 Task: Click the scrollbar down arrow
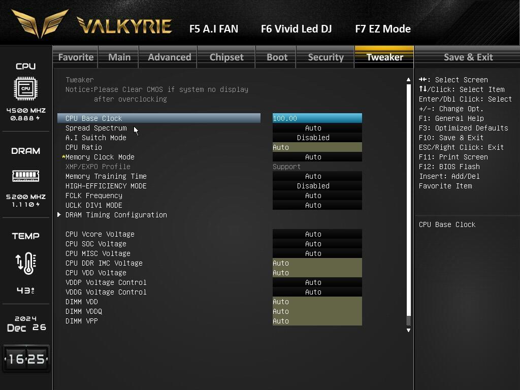pyautogui.click(x=408, y=330)
